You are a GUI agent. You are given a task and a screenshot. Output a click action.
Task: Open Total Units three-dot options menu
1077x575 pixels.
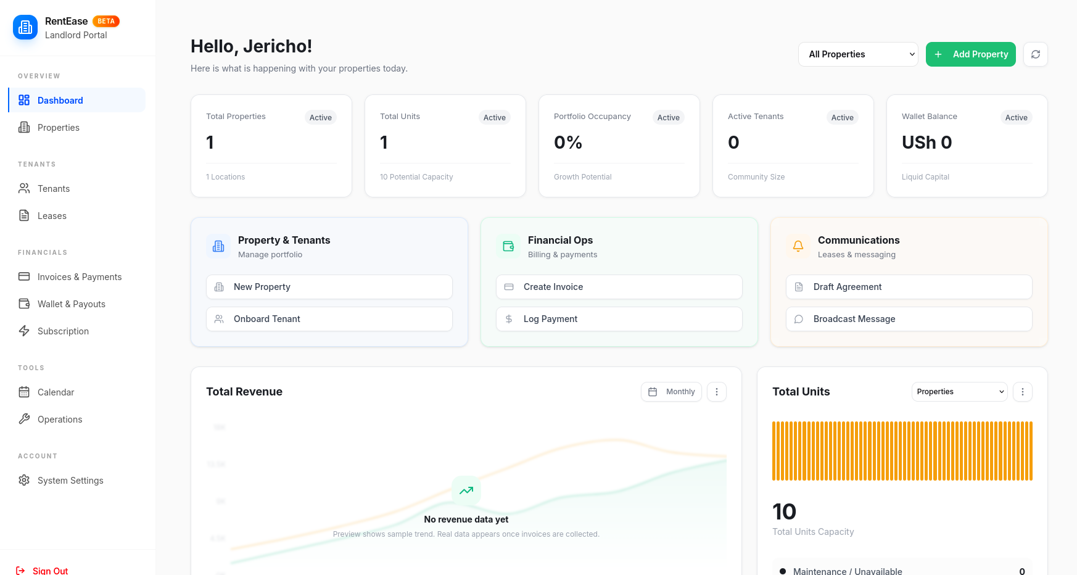1022,392
